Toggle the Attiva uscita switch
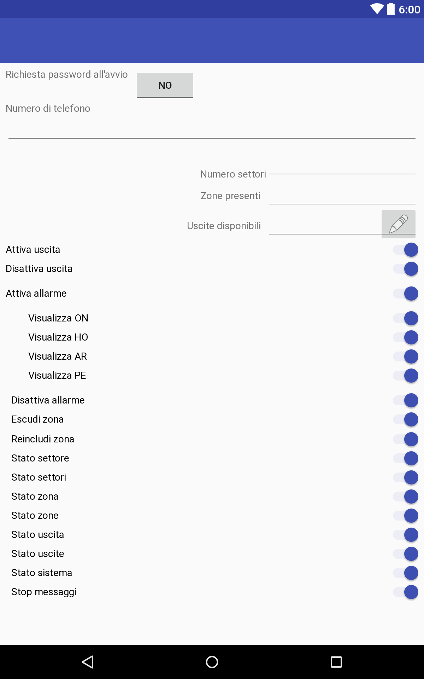 [x=406, y=250]
